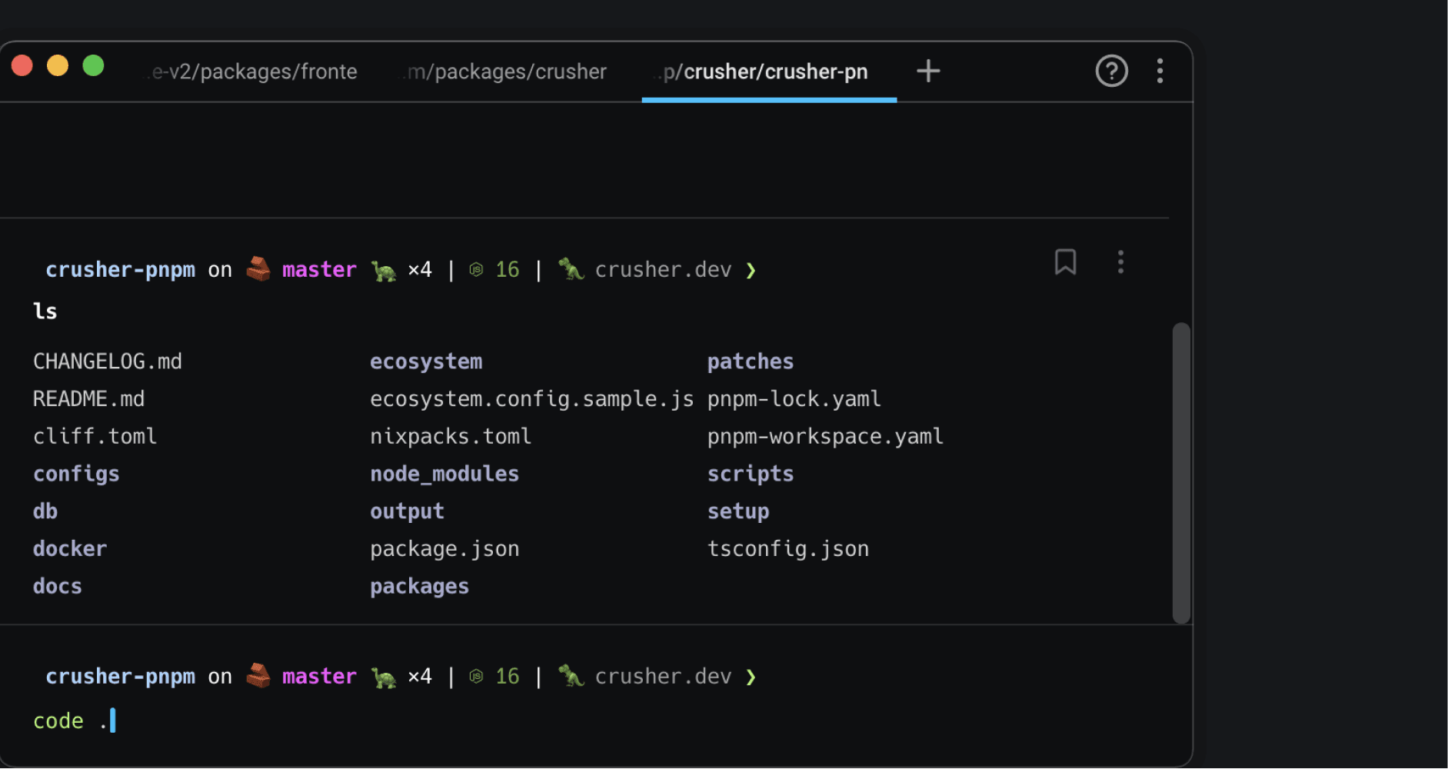Screen dimensions: 1448x769
Task: Switch to the crusher/crusher-pn tab
Action: [767, 71]
